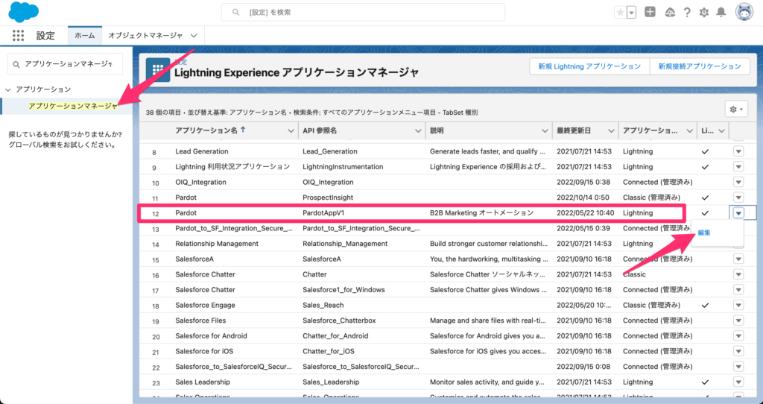Screen dimensions: 763x404
Task: Open row actions for Sales Leadership
Action: (738, 382)
